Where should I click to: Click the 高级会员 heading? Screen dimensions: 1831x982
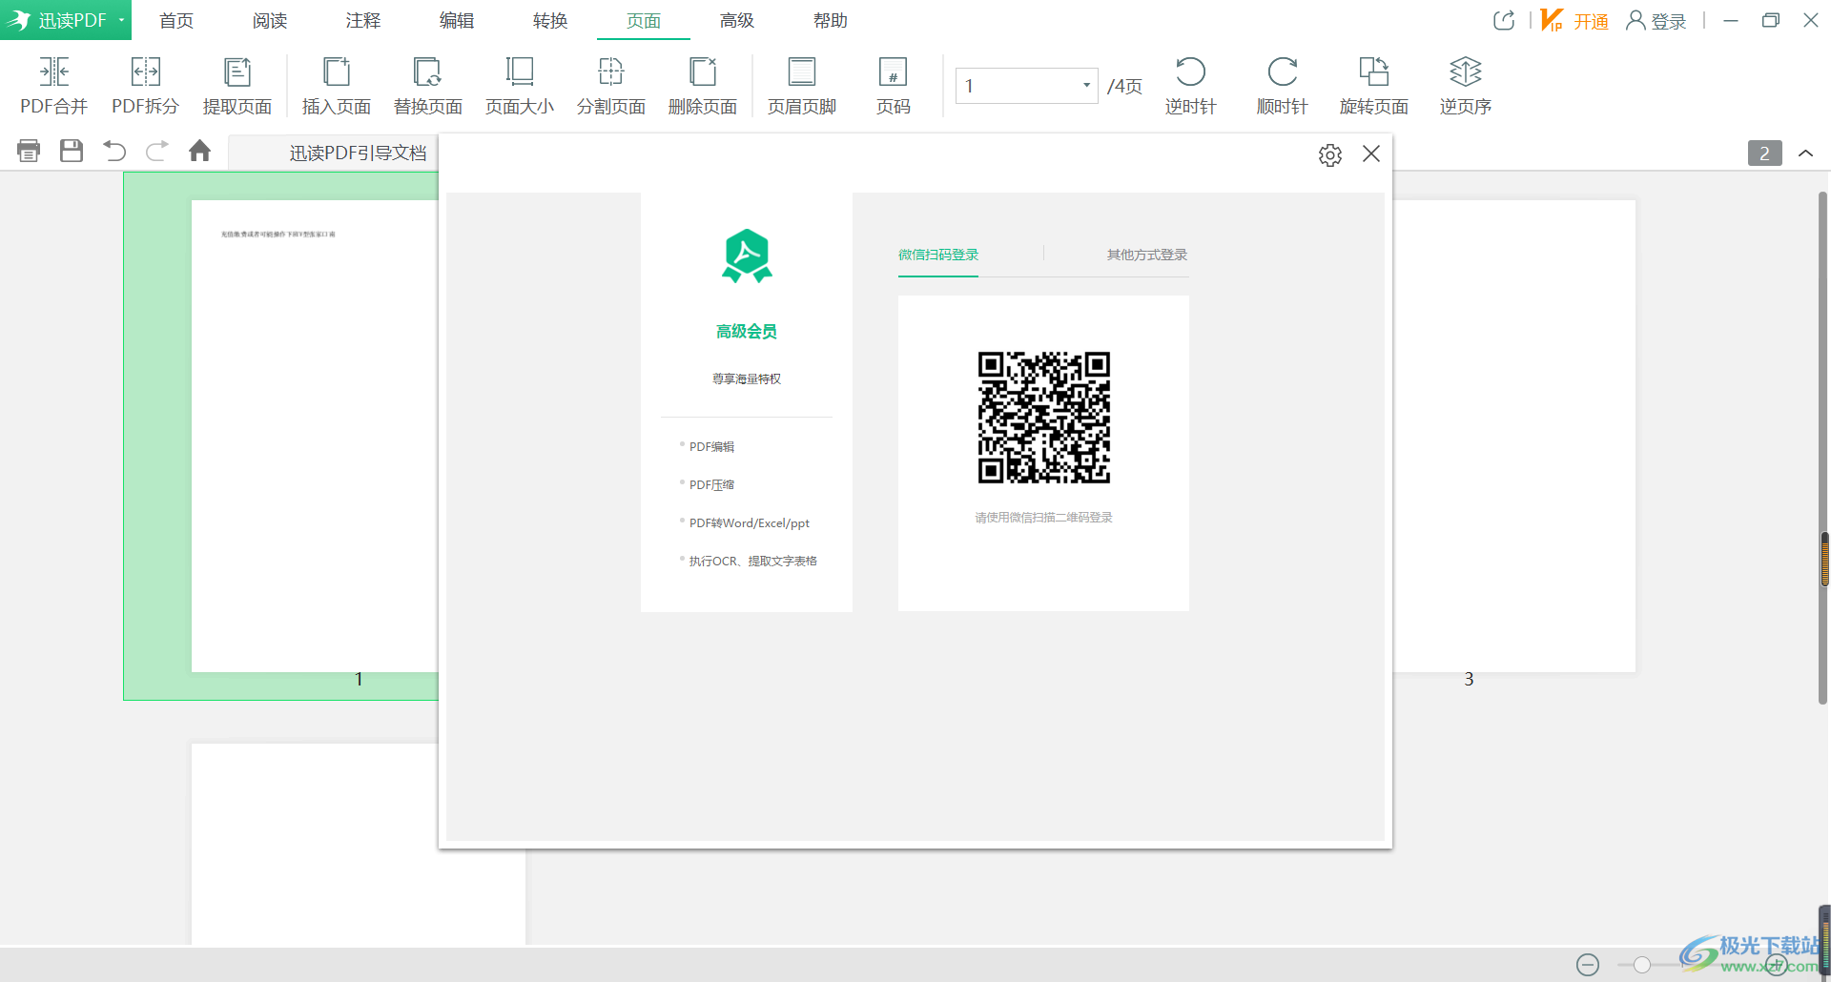point(747,331)
